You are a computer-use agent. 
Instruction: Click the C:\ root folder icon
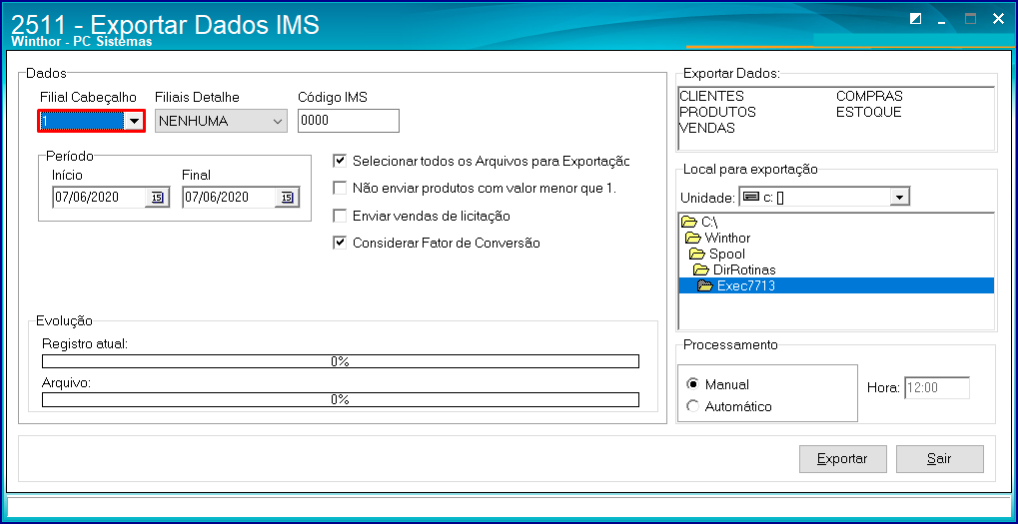click(x=689, y=223)
